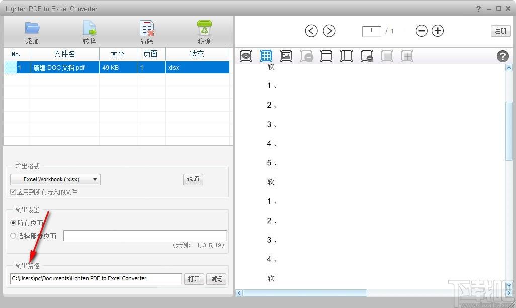Click the greyed split cells icon

(x=407, y=56)
